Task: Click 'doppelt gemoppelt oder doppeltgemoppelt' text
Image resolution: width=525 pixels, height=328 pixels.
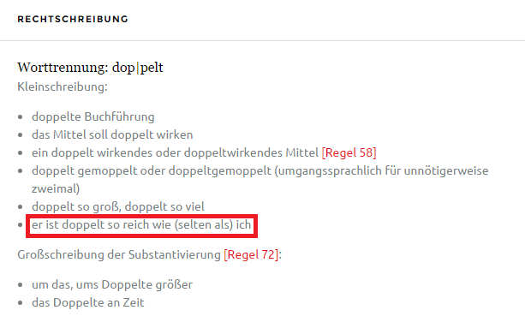Action: [x=152, y=171]
